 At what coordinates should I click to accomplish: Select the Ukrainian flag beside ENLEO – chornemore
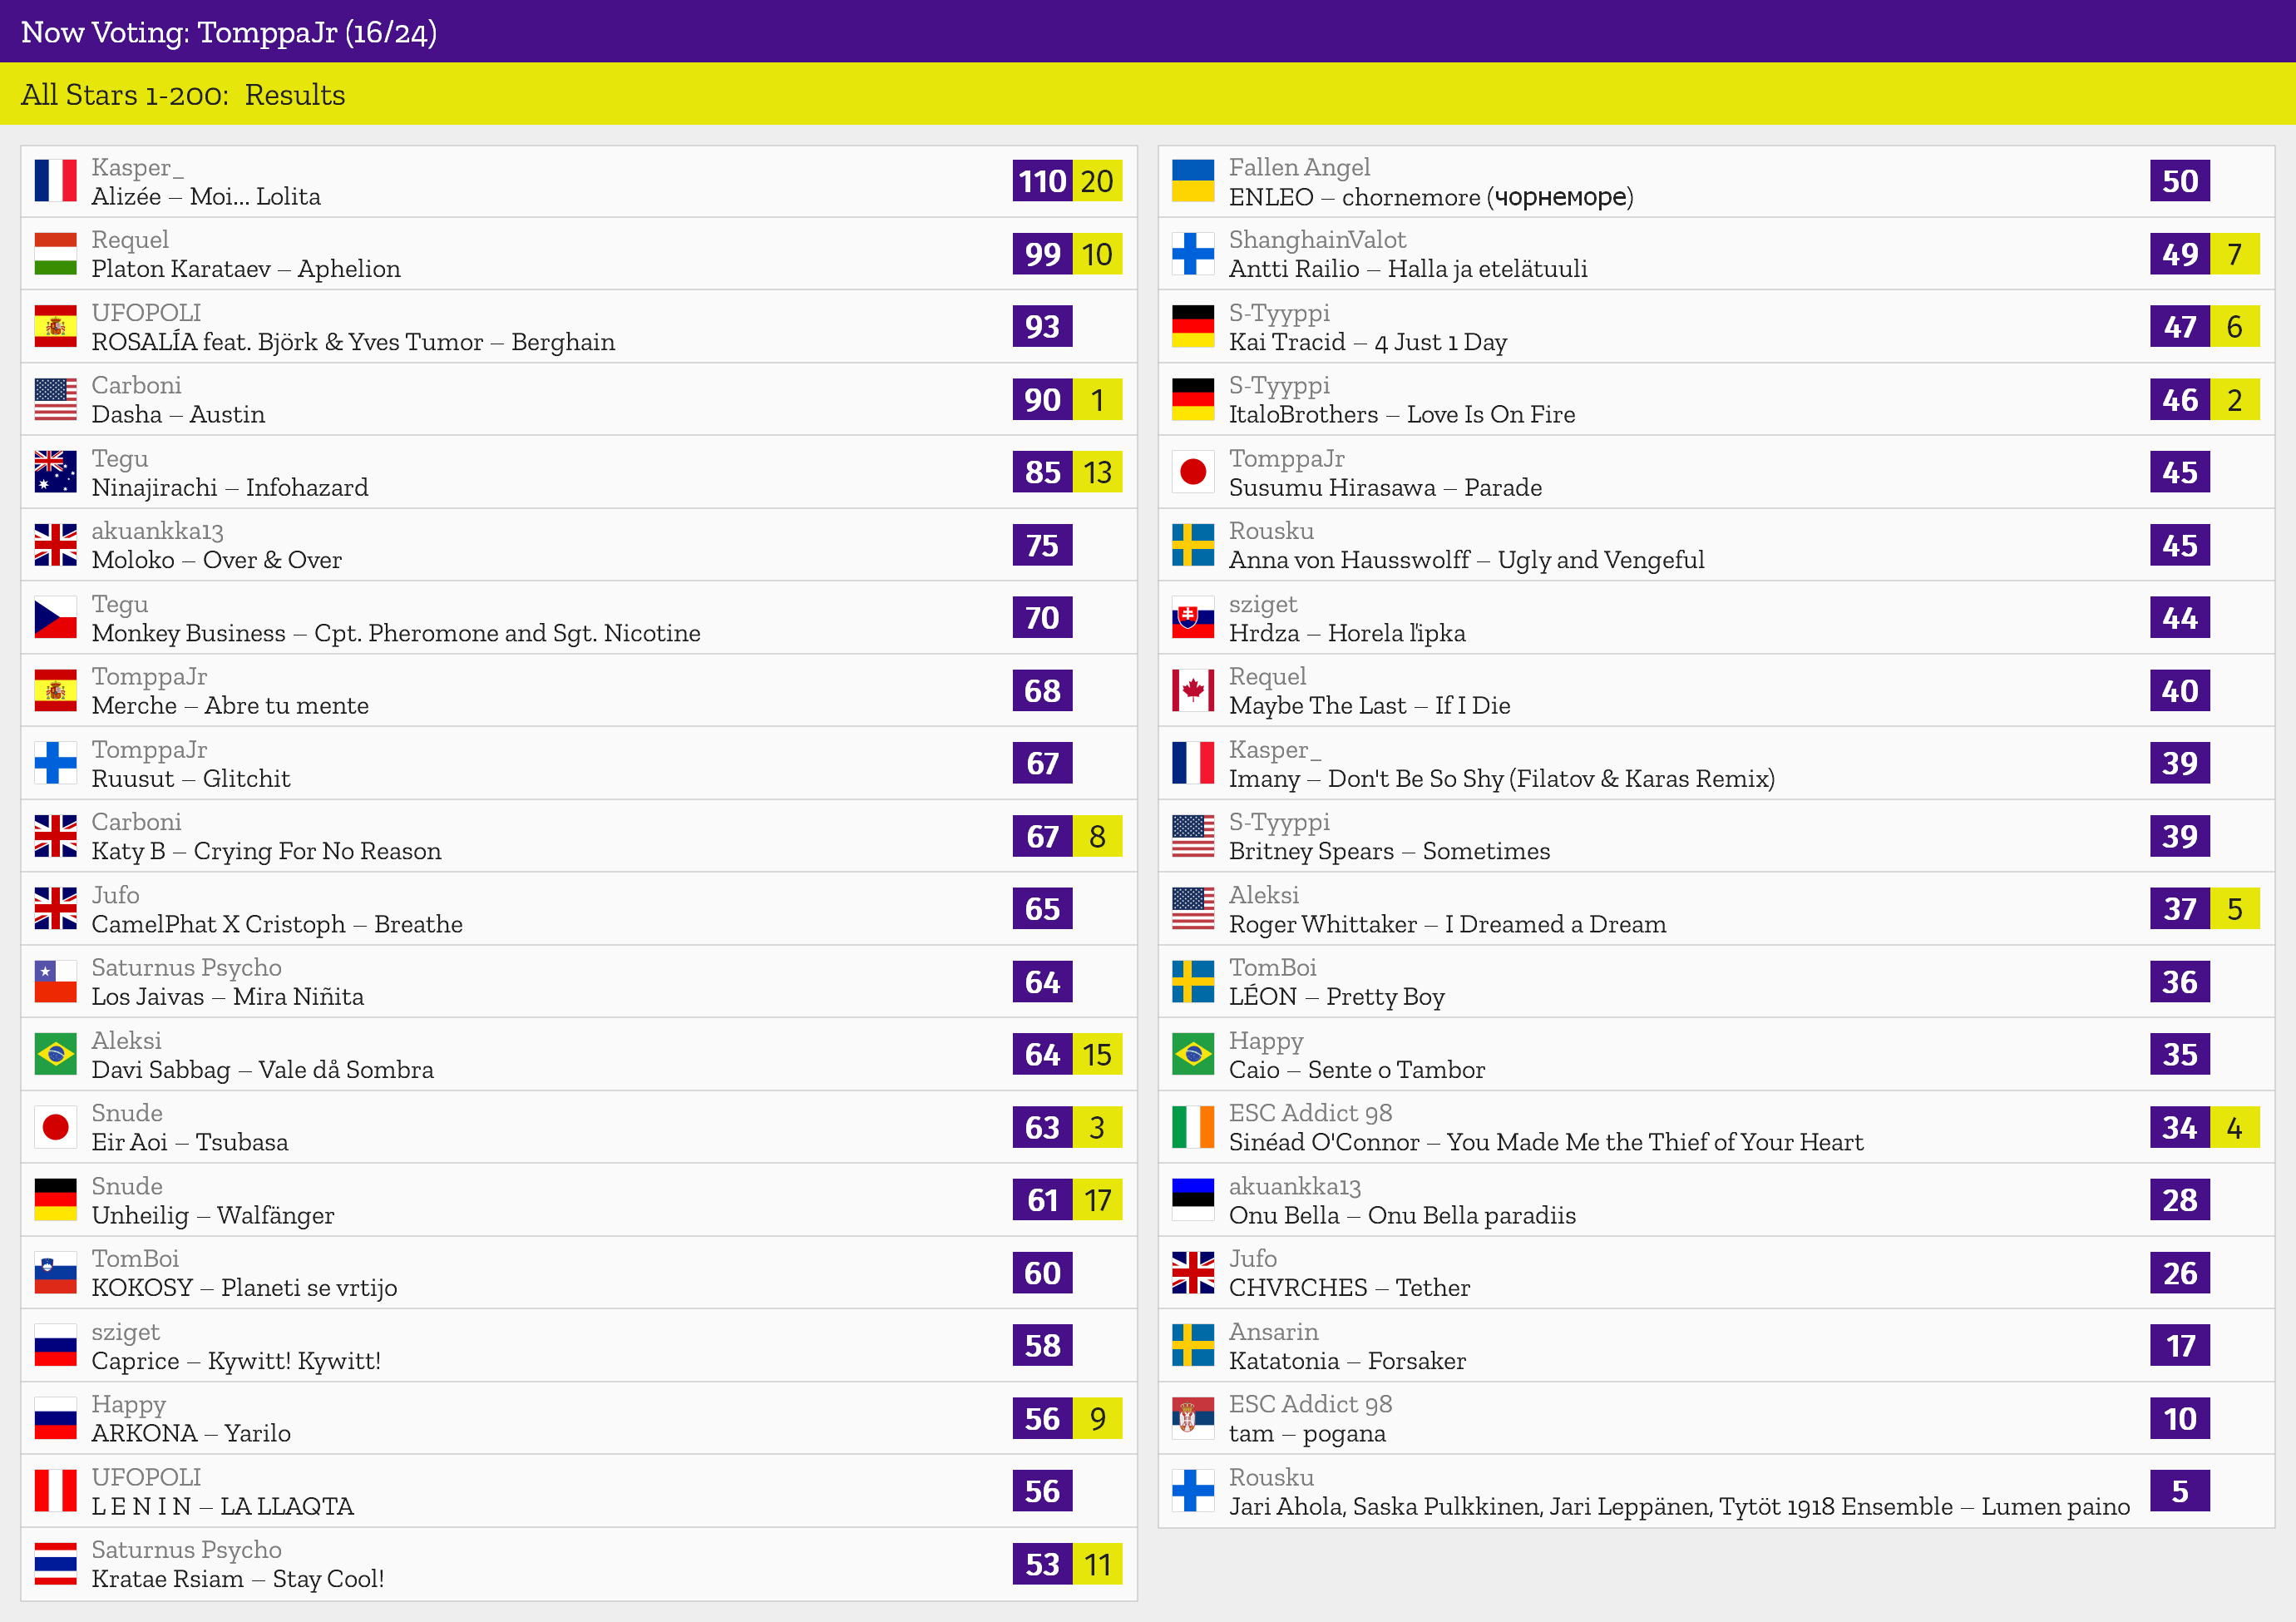(x=1193, y=181)
